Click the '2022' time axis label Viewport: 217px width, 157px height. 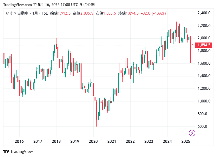130,141
